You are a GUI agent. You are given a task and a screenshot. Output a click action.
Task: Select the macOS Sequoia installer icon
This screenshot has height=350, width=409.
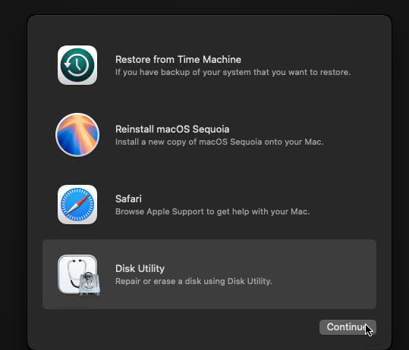tap(77, 135)
